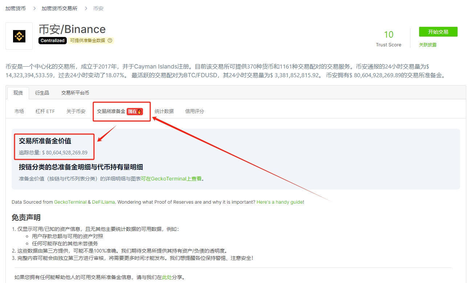Open the Here's a handy guide link

[279, 202]
